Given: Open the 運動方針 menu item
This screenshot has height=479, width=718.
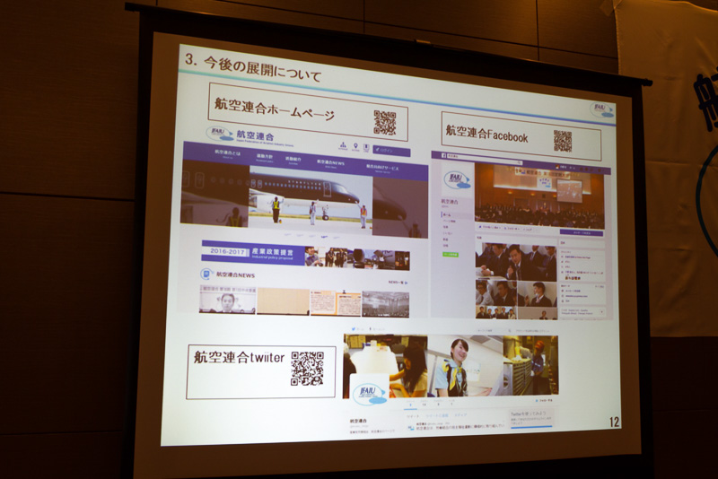Looking at the screenshot, I should (x=265, y=157).
